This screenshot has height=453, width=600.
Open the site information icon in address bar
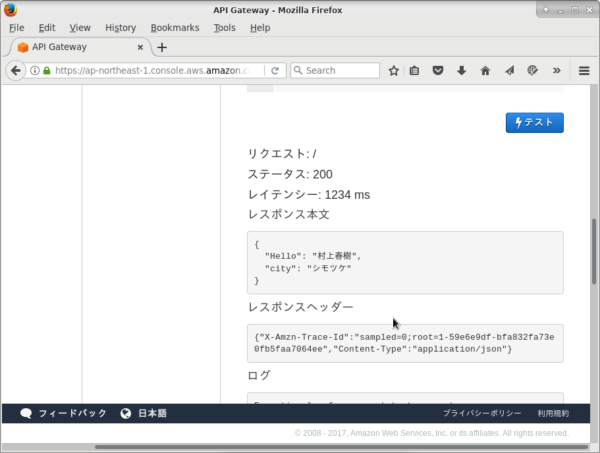coord(35,70)
